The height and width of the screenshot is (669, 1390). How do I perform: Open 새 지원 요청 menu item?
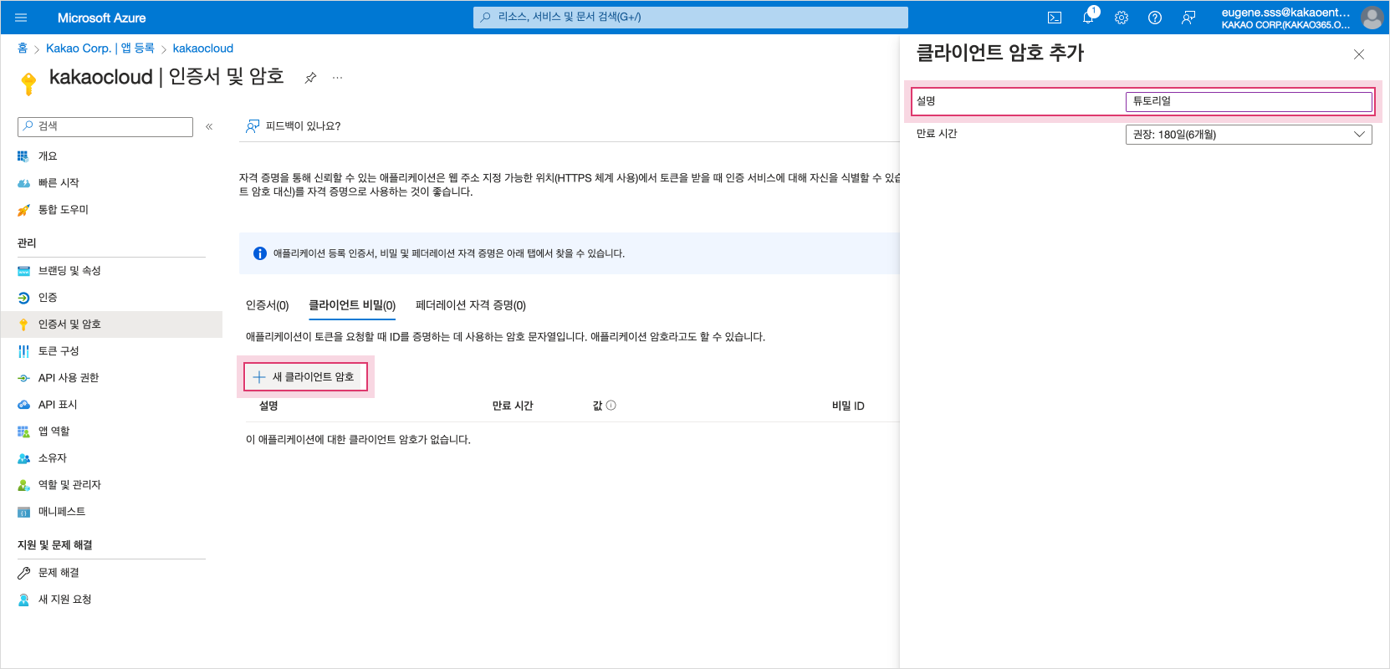click(x=111, y=600)
